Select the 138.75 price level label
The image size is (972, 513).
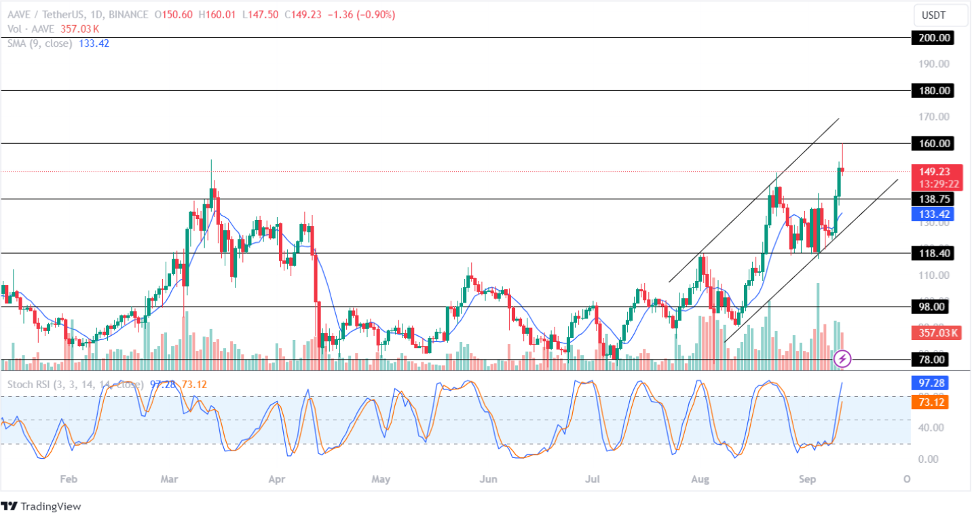933,199
